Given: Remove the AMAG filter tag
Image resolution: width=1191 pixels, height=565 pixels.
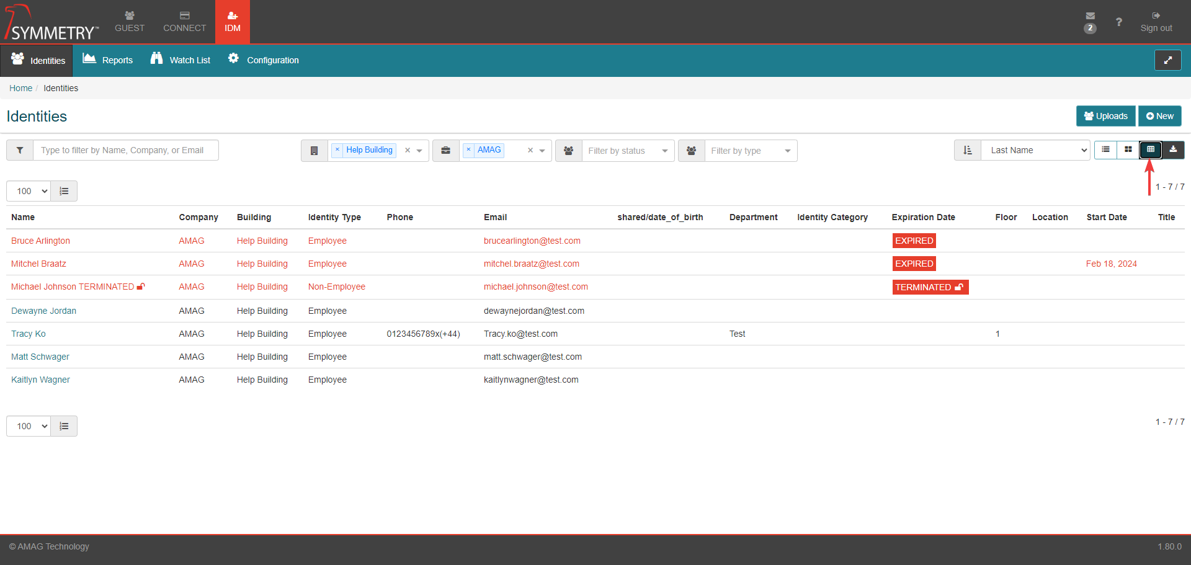Looking at the screenshot, I should click(x=469, y=150).
